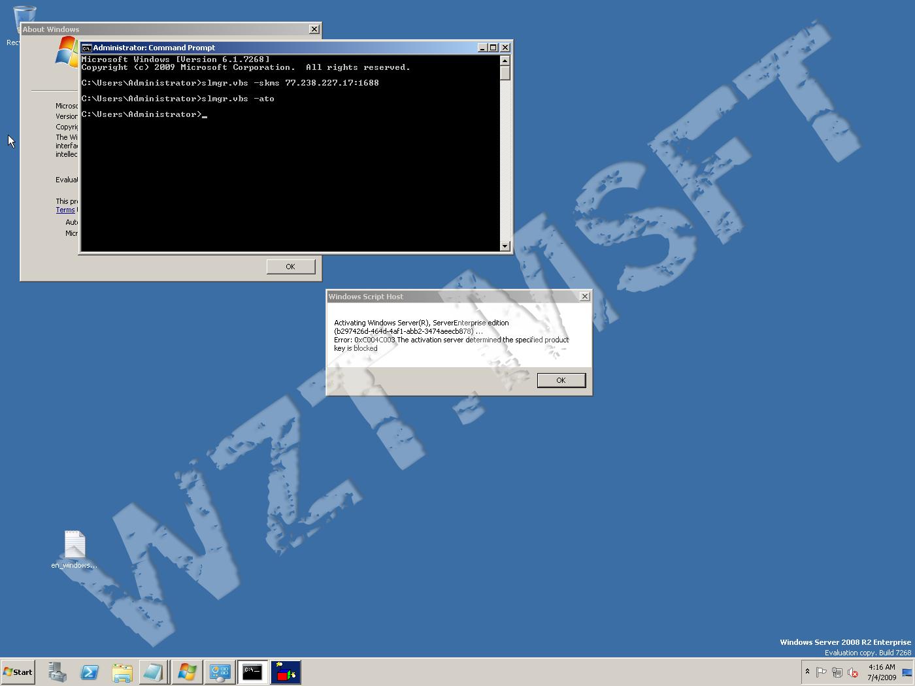Open the clock showing 4:16 AM
Image resolution: width=915 pixels, height=686 pixels.
882,672
